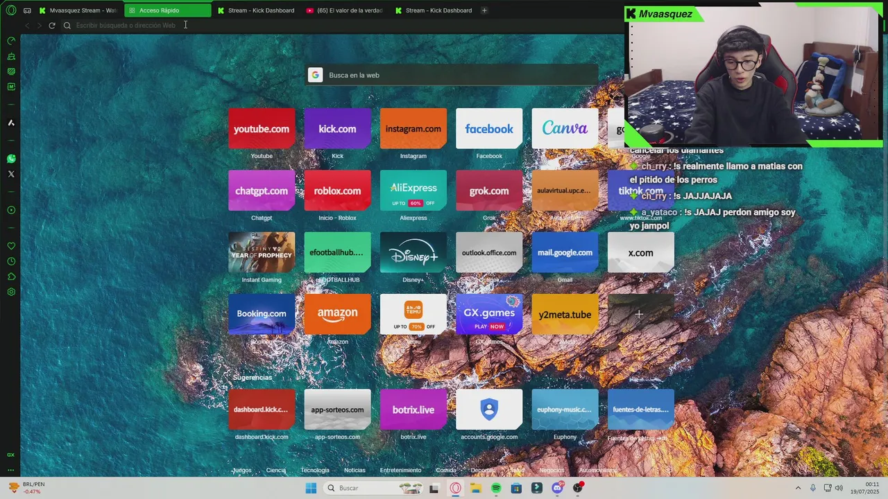Screen dimensions: 888x499
Task: Open the x.com speed dial tile
Action: 640,252
